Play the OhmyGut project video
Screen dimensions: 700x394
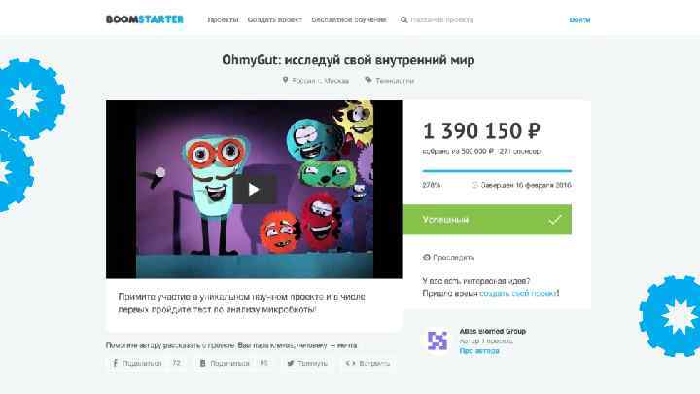click(254, 190)
